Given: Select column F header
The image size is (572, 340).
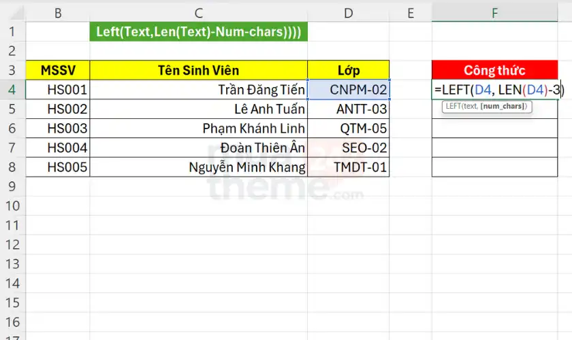Looking at the screenshot, I should [494, 13].
